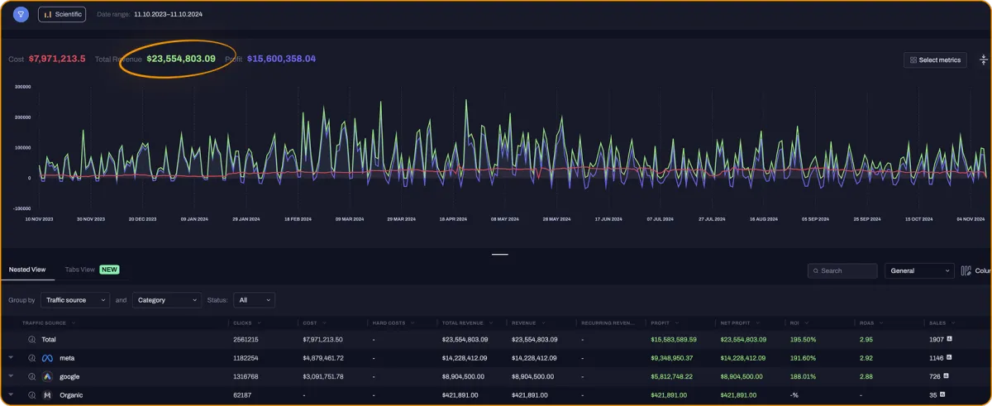This screenshot has width=992, height=406.
Task: Click the collapse chart icon beside Select metrics
Action: coord(984,60)
